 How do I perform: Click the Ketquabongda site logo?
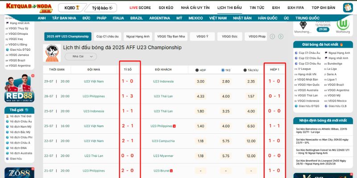point(28,8)
